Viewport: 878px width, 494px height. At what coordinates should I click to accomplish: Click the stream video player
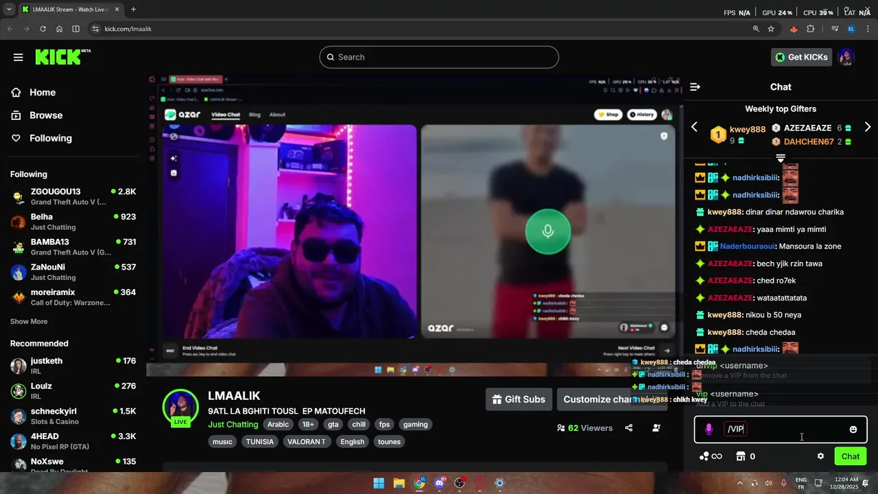click(415, 225)
